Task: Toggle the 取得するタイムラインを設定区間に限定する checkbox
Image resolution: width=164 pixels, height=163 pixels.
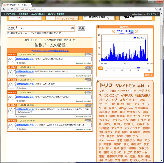Action: point(8,33)
